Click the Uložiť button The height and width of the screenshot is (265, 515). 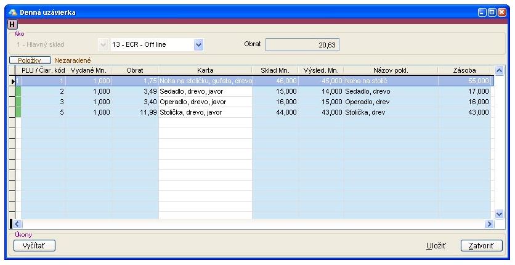coord(436,245)
